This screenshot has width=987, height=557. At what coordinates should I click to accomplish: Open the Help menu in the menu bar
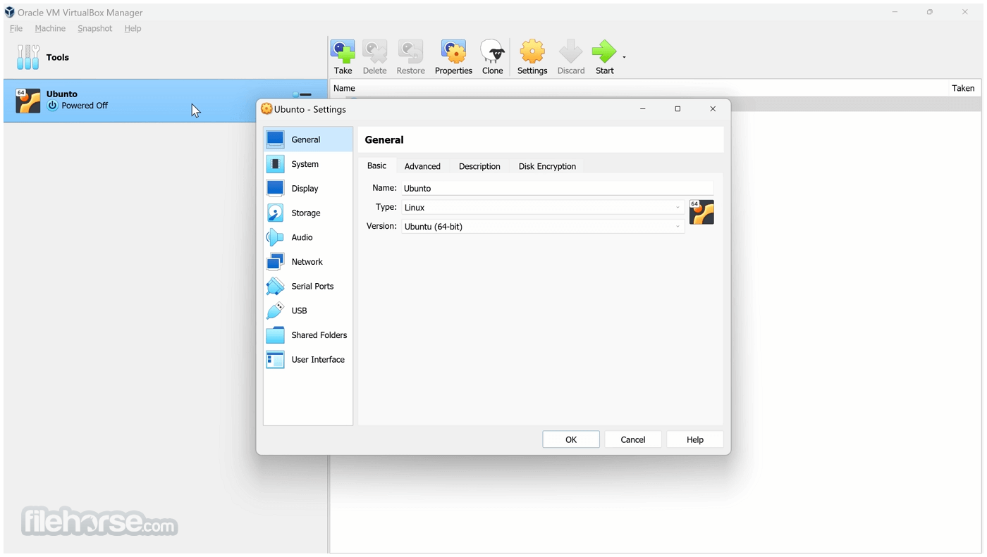point(133,29)
